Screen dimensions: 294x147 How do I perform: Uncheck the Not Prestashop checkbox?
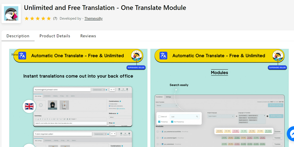tap(172, 122)
